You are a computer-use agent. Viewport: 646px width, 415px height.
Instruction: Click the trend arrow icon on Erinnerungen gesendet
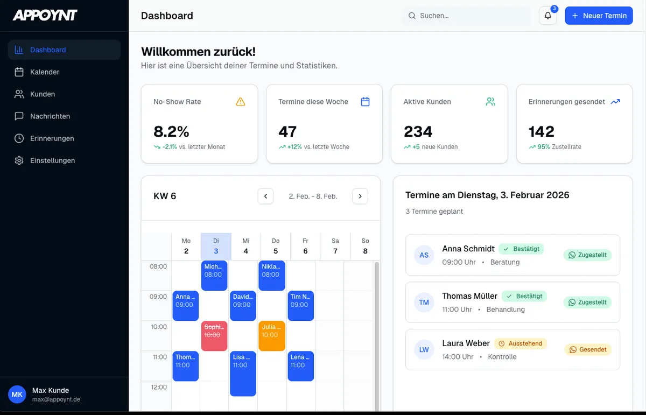pyautogui.click(x=616, y=101)
